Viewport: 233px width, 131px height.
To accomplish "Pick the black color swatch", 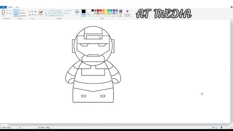I will pos(92,11).
